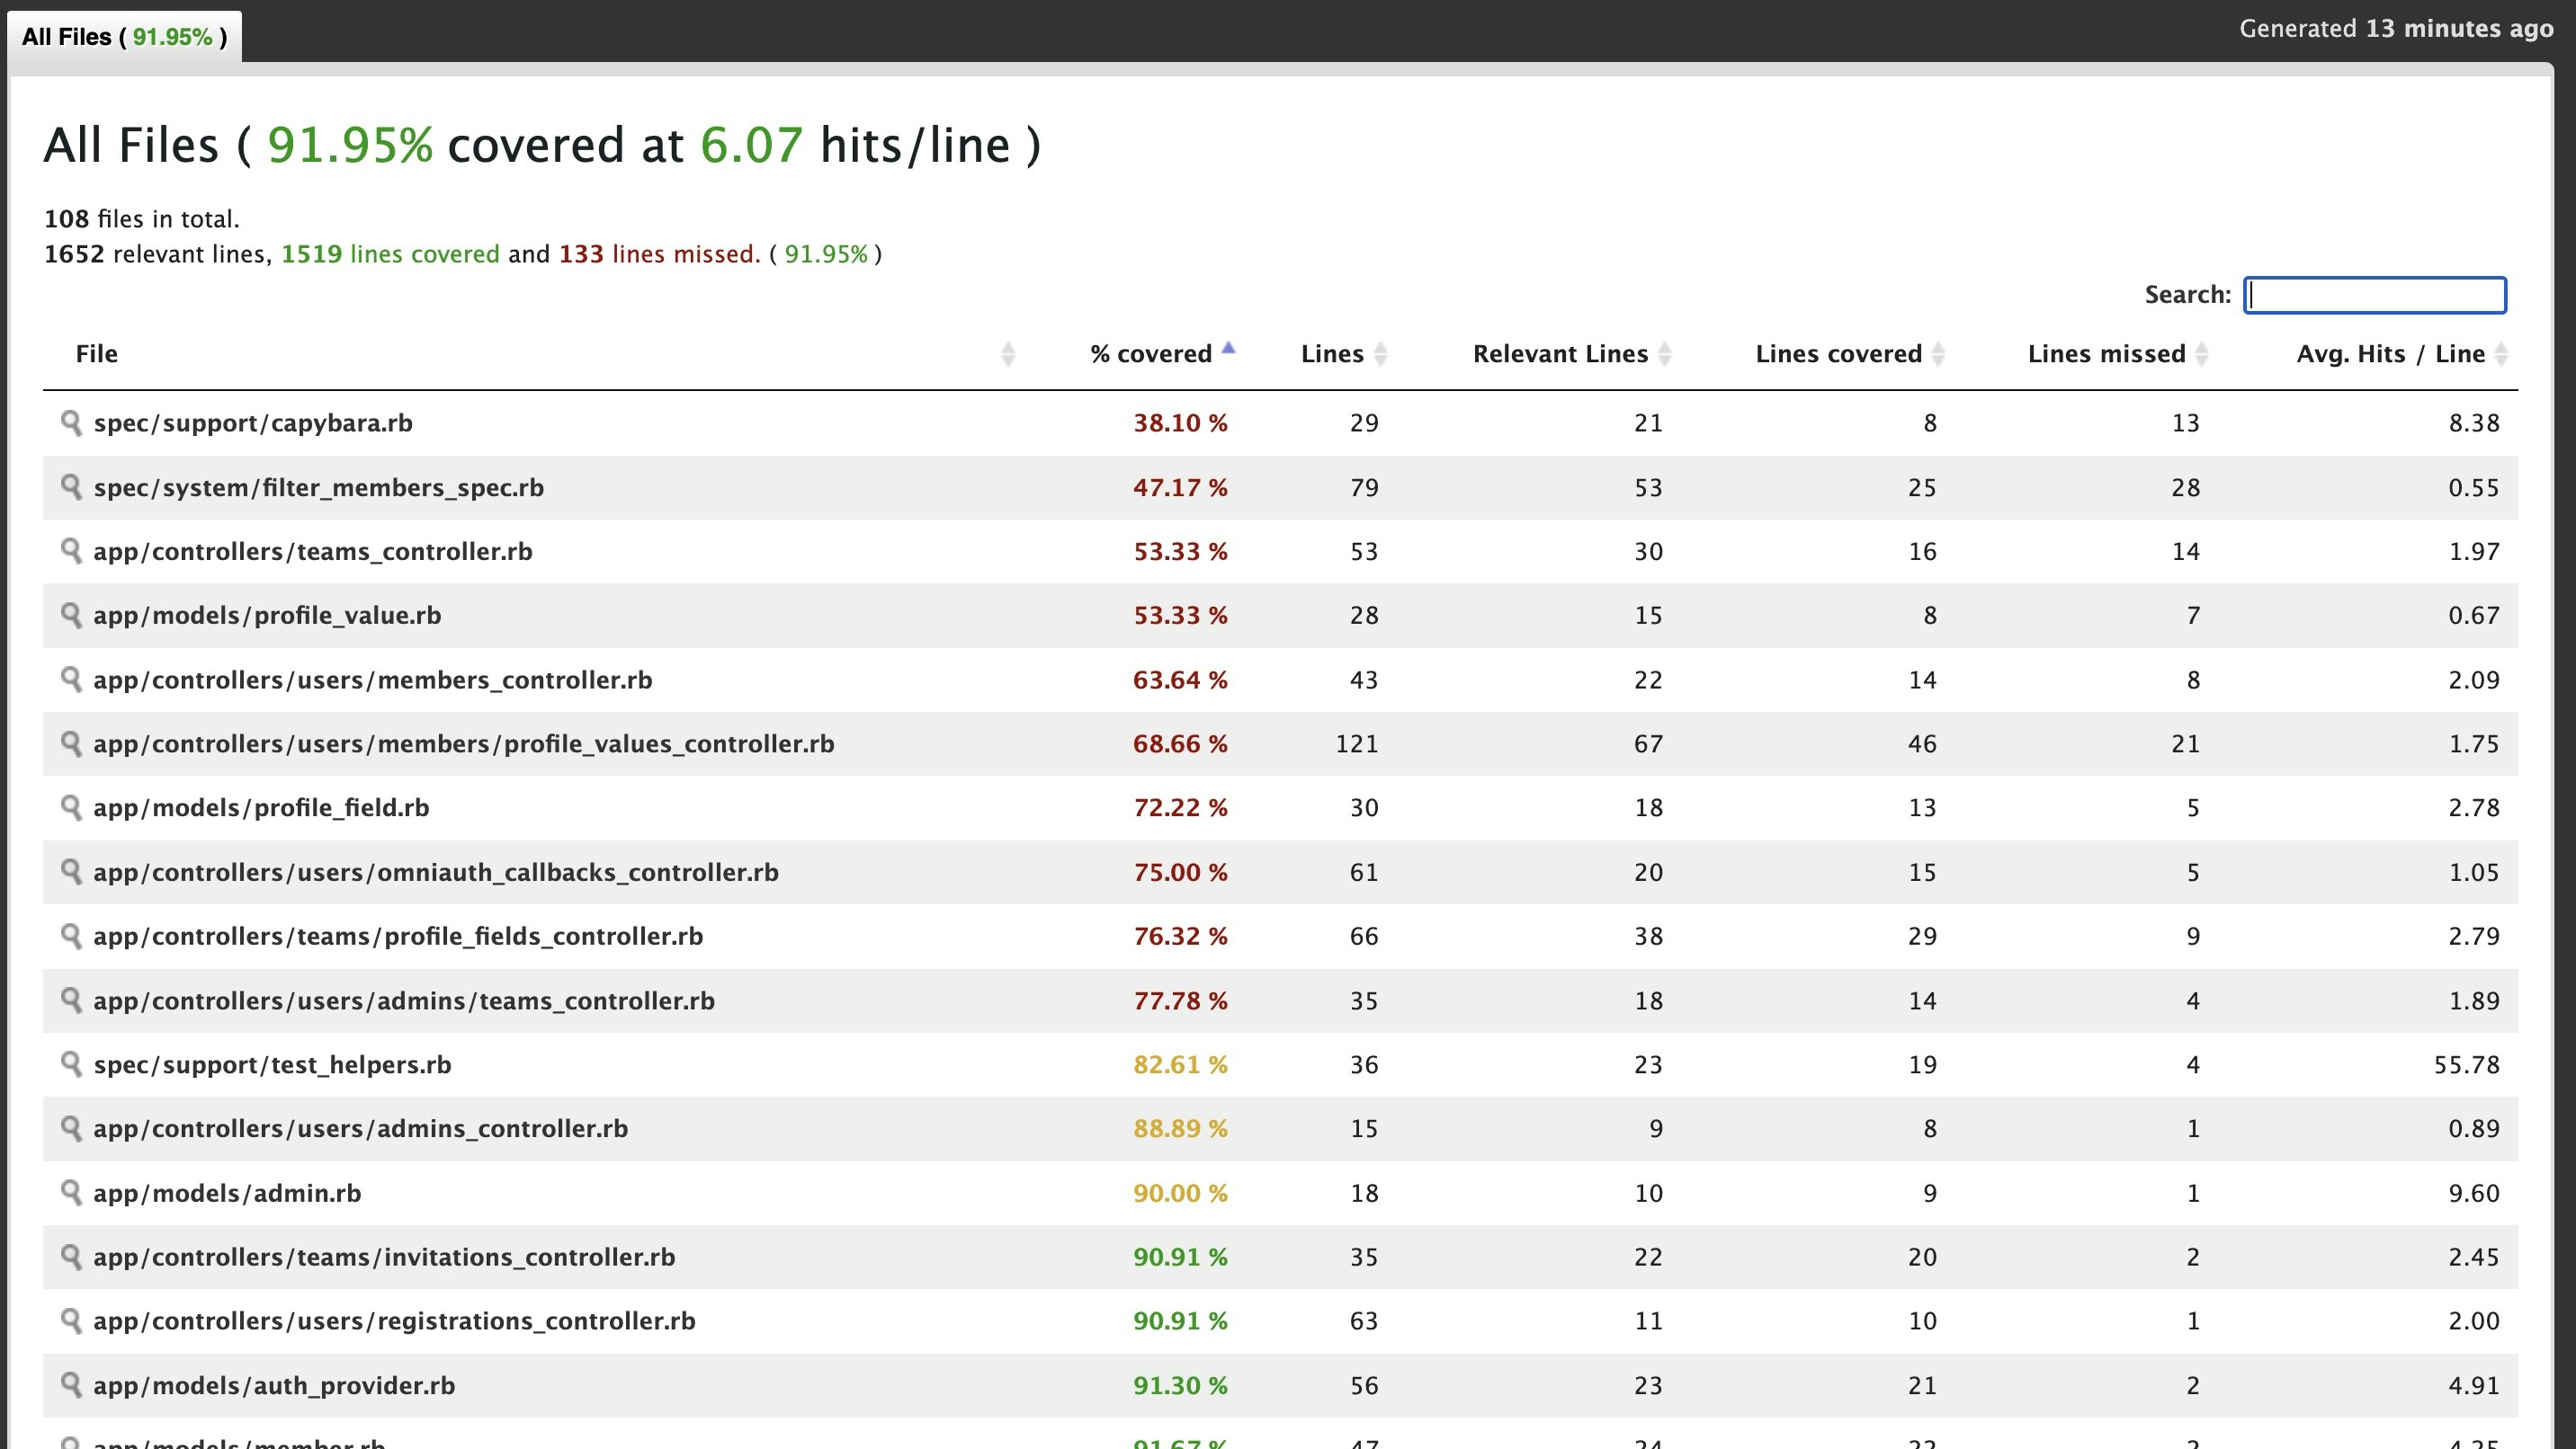Click magnifier icon next to profile_field.rb
Viewport: 2576px width, 1449px height.
click(71, 807)
